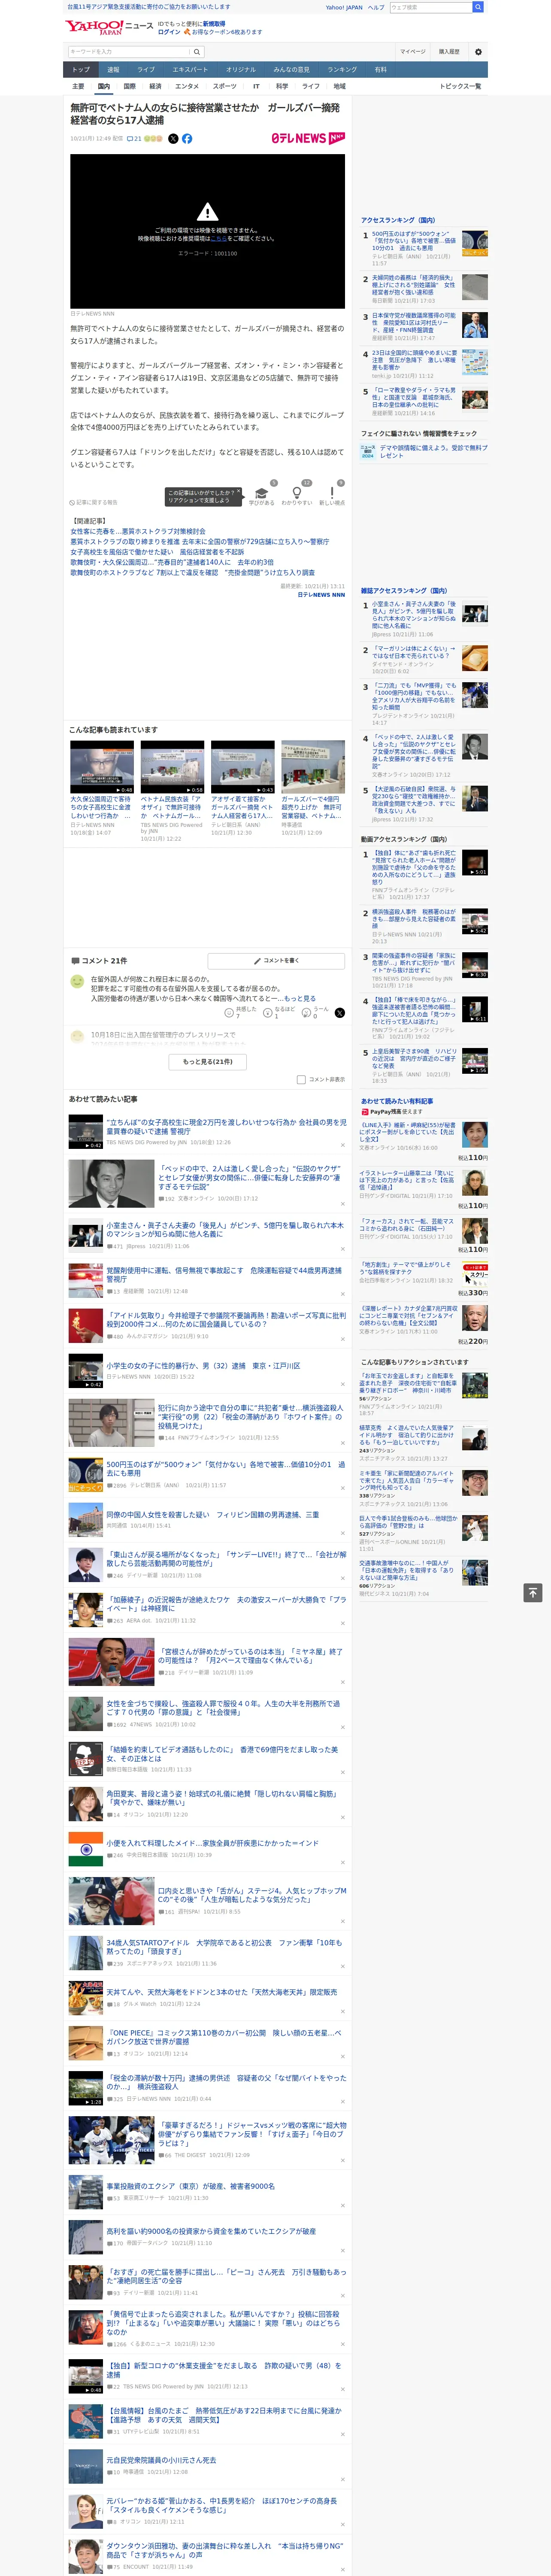Image resolution: width=551 pixels, height=2576 pixels.
Task: Open the 女性客に売春を related article link
Action: click(x=138, y=532)
